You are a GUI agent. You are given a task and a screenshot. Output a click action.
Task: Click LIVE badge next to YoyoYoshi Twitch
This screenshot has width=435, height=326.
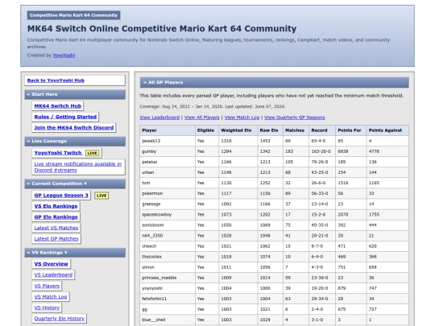[x=92, y=153]
